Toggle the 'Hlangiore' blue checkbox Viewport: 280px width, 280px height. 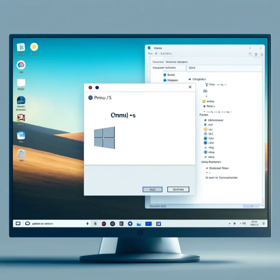coord(165,80)
